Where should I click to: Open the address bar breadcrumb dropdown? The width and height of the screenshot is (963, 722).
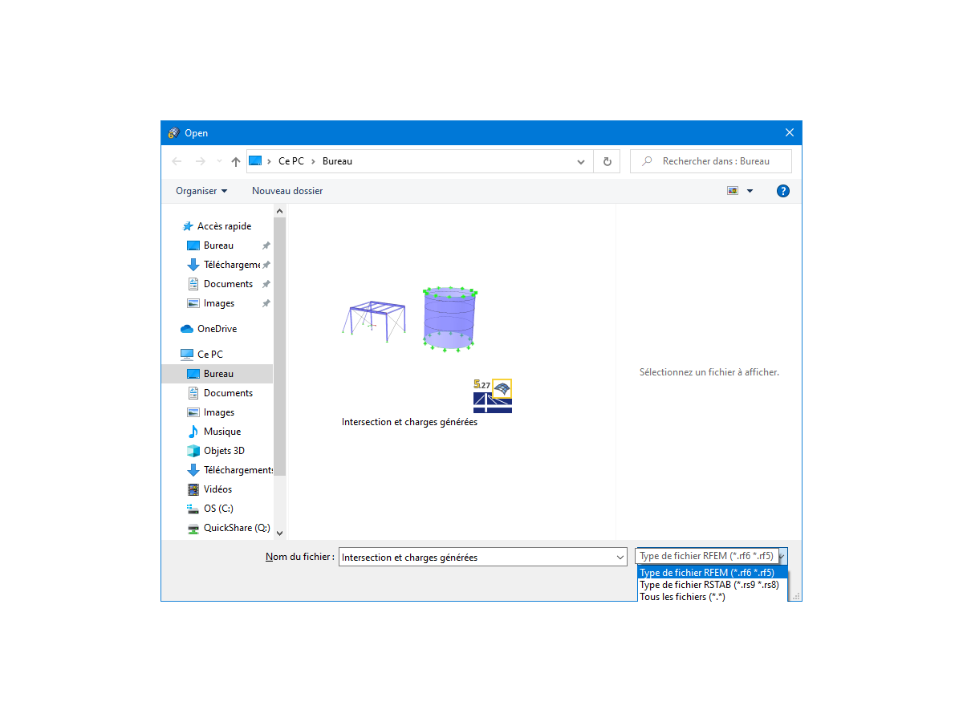click(x=580, y=161)
